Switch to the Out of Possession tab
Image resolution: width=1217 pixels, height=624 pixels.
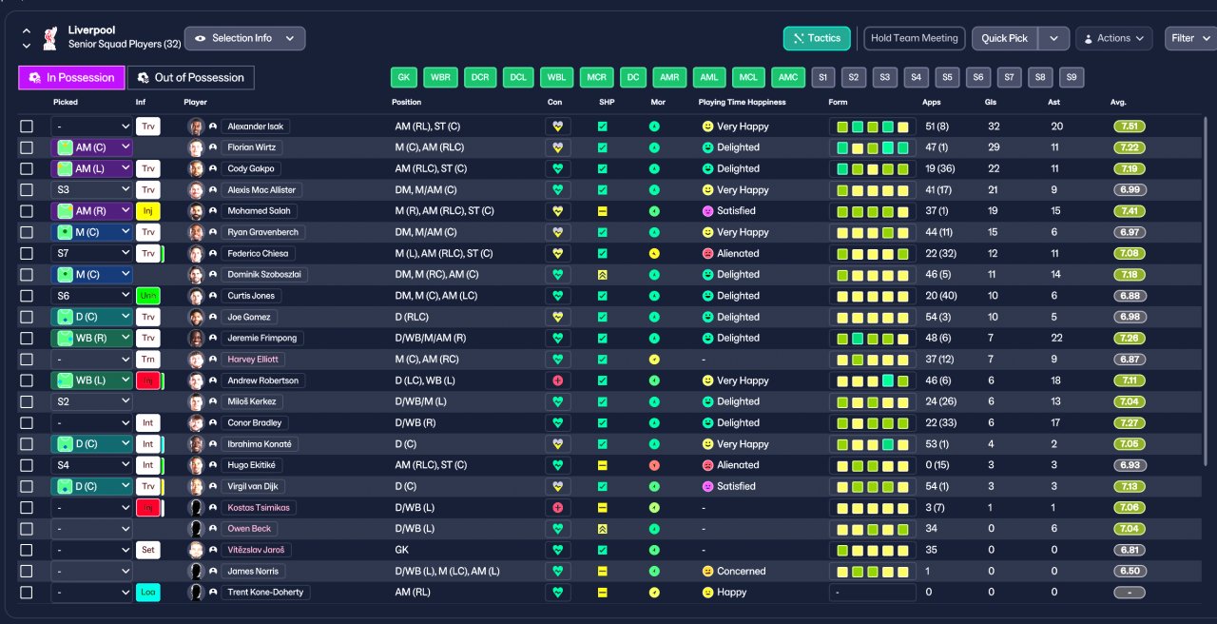[190, 78]
